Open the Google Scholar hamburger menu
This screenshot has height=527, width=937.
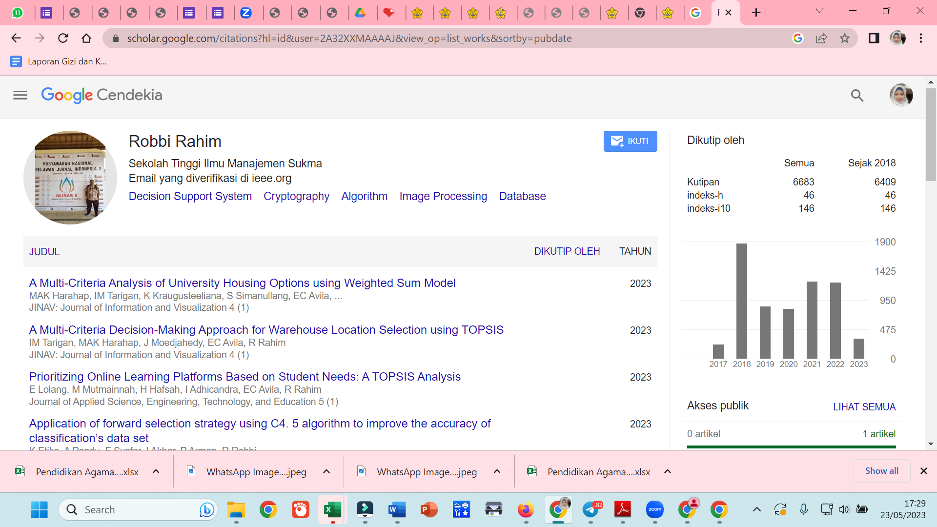point(20,95)
